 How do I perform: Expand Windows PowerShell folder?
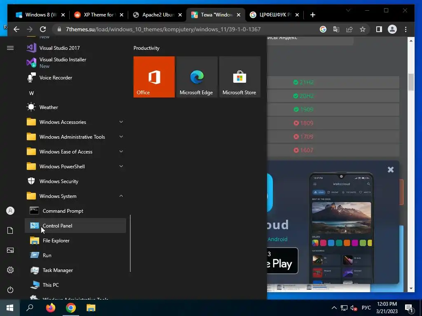pyautogui.click(x=75, y=166)
